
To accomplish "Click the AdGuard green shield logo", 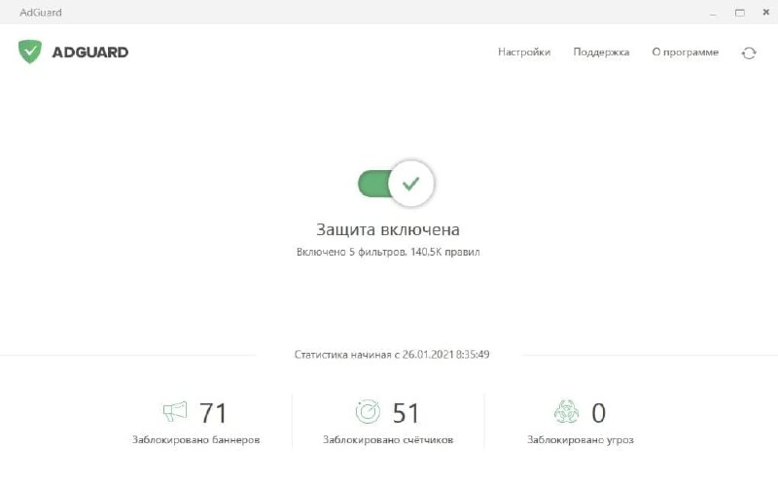I will pyautogui.click(x=30, y=52).
